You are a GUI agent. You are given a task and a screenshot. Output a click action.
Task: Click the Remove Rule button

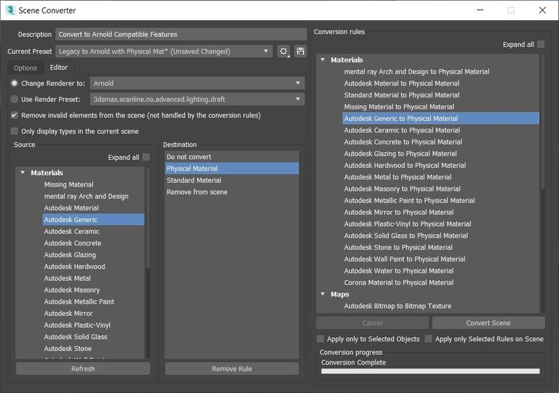(x=231, y=369)
